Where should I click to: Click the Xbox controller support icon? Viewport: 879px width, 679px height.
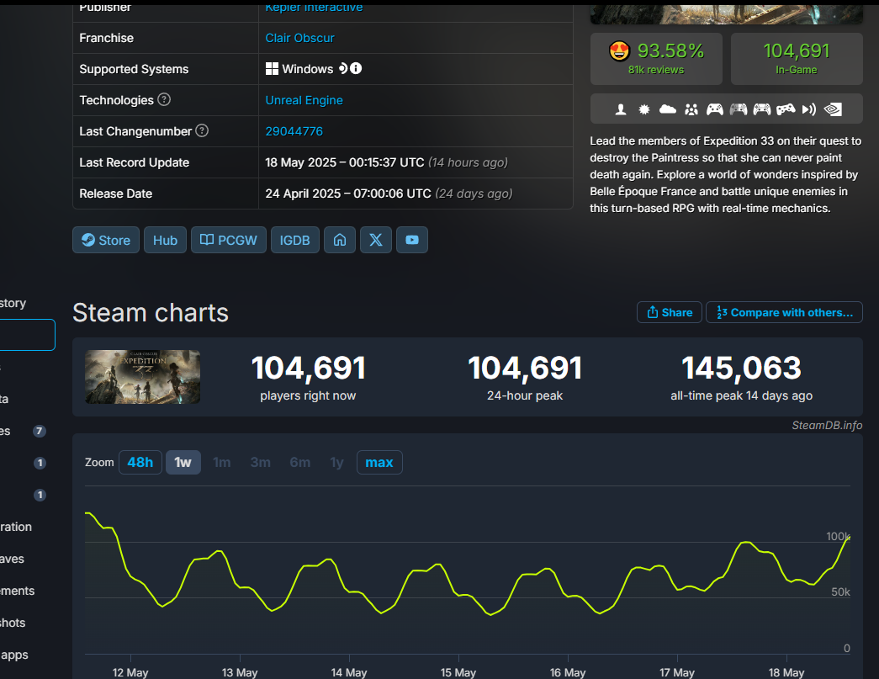(x=715, y=109)
